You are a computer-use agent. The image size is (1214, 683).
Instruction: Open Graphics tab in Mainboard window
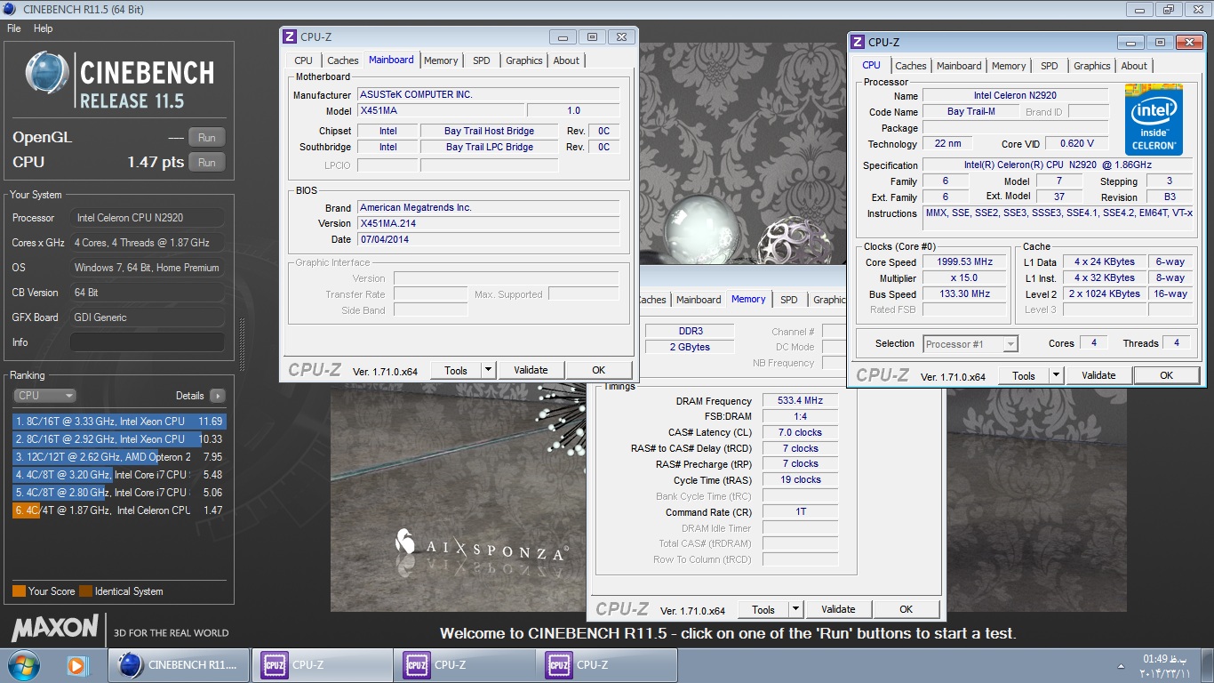[523, 60]
